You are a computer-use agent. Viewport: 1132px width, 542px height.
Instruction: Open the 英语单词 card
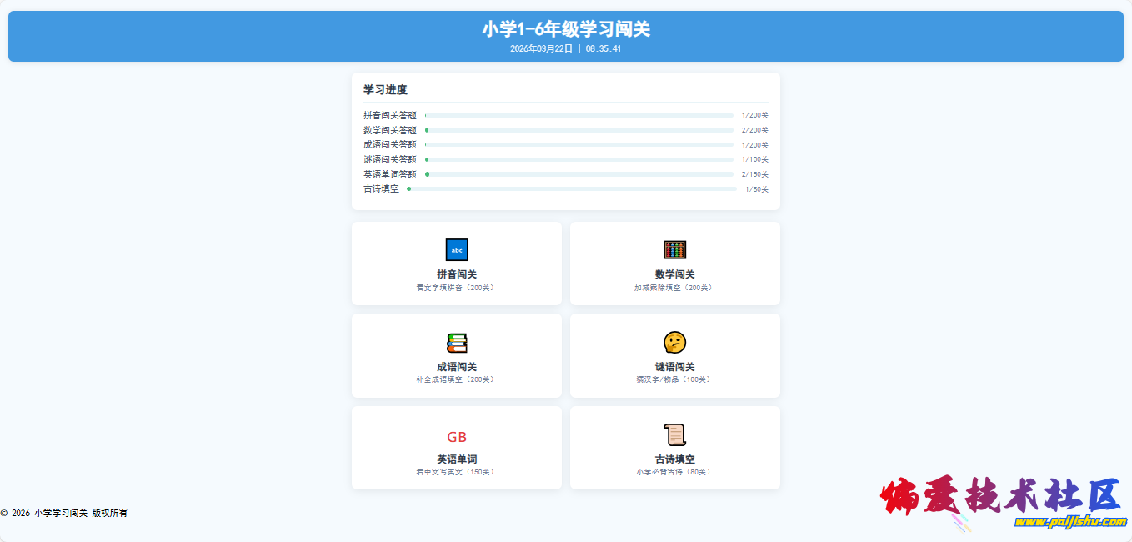(x=457, y=448)
